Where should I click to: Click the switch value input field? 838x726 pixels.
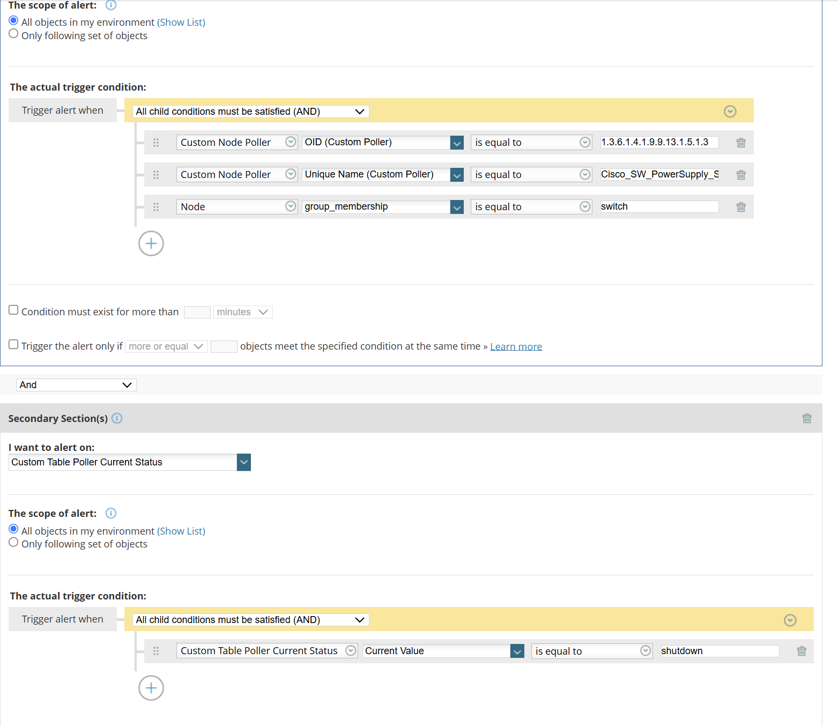pyautogui.click(x=659, y=206)
